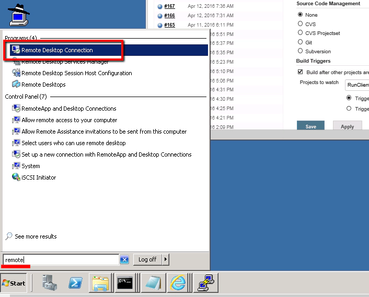Viewport: 369px width, 297px height.
Task: Open Remote Desktop Session Host Configuration
Action: tap(76, 73)
